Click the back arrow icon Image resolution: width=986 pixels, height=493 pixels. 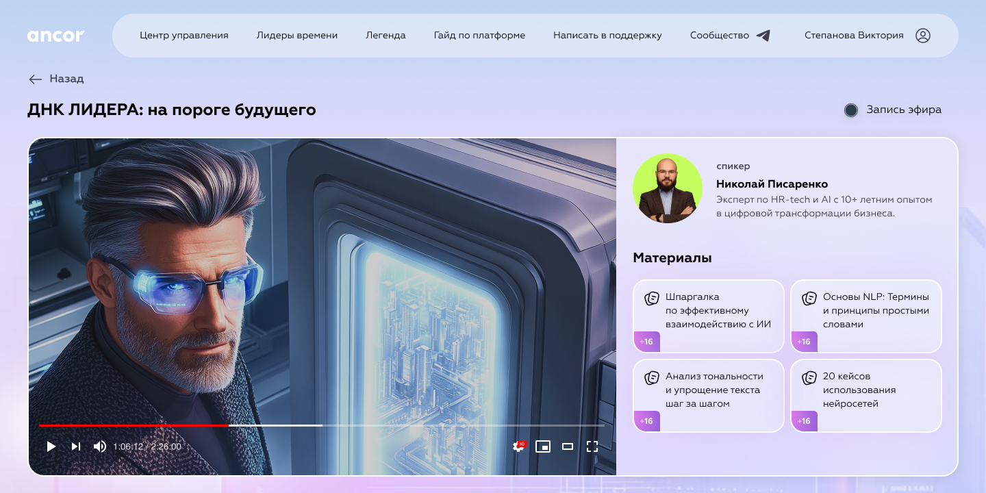pyautogui.click(x=36, y=79)
